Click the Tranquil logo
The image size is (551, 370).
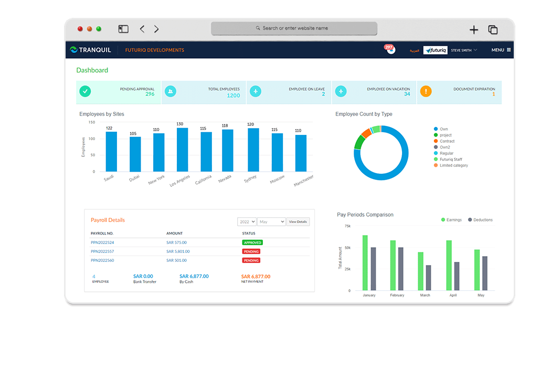(90, 50)
